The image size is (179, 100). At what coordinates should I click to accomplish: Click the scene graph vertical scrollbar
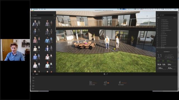pos(177,47)
